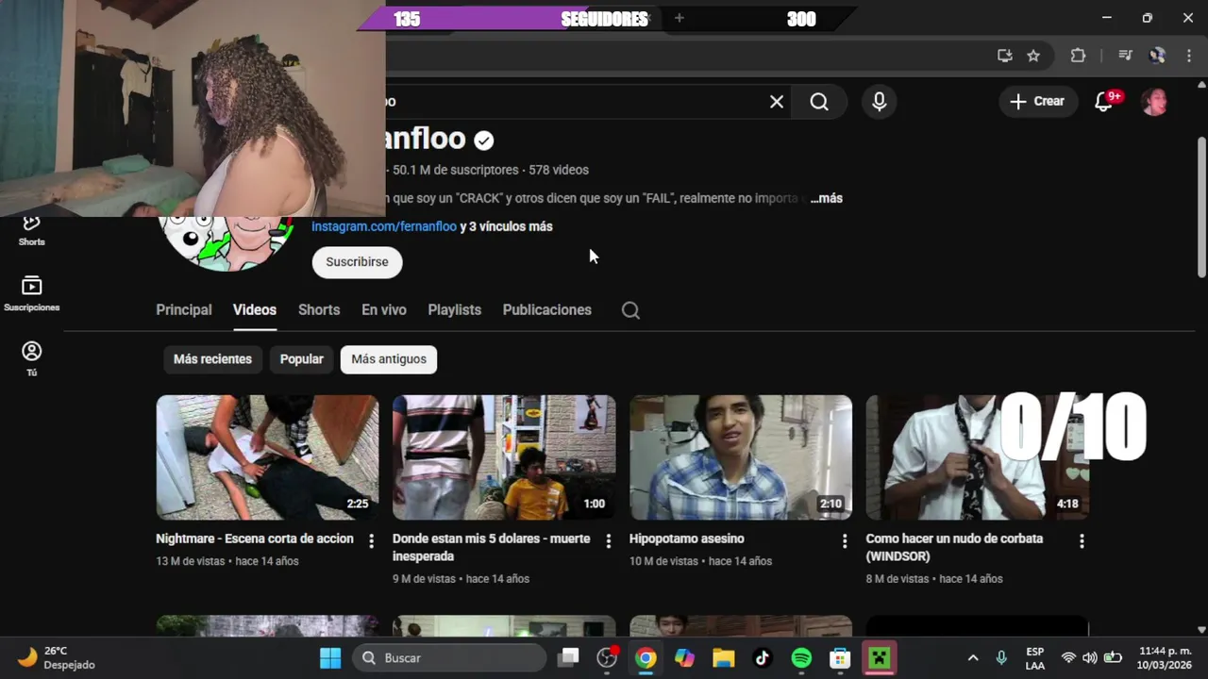The image size is (1208, 679).
Task: Click the YouTube search magnifier button
Action: (819, 102)
